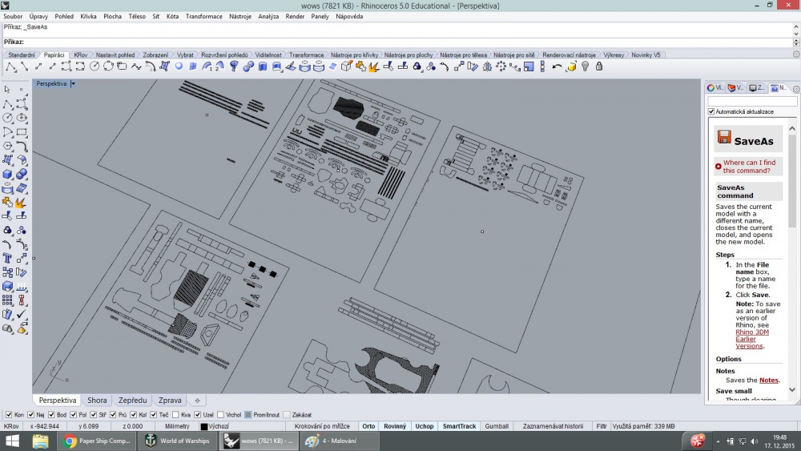Open the Křivka menu

[x=88, y=16]
